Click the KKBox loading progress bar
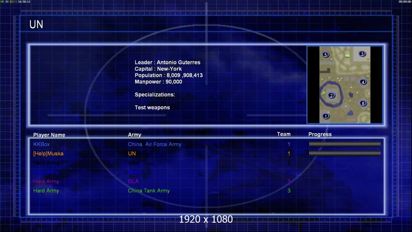The height and width of the screenshot is (232, 412). point(345,144)
